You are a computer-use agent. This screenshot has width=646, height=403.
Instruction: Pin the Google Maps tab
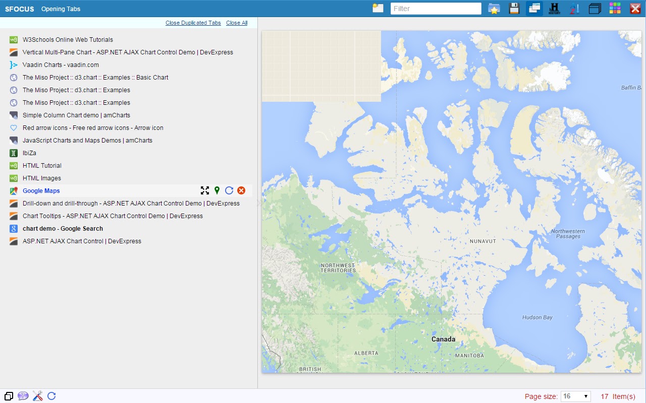[217, 190]
